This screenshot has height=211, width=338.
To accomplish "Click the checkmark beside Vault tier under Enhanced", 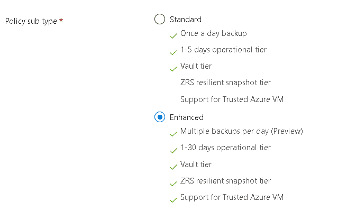I will pos(173,167).
